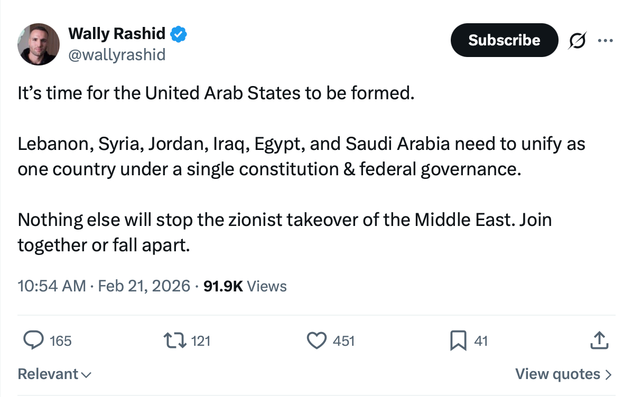Click the 121 reposts count
The height and width of the screenshot is (397, 632).
tap(200, 341)
